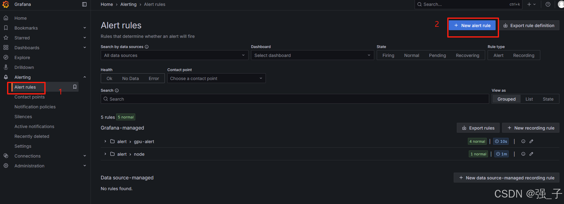Click info icon next to Search by data sources

click(x=147, y=47)
